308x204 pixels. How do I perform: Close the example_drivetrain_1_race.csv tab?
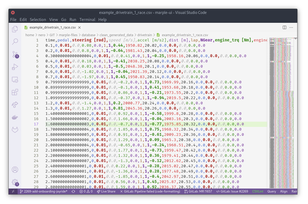[x=79, y=28]
